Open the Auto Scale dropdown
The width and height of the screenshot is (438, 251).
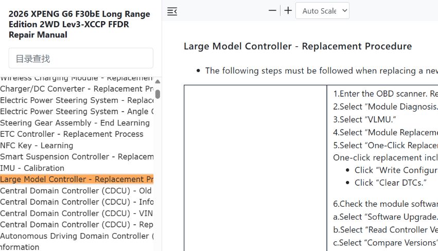322,11
